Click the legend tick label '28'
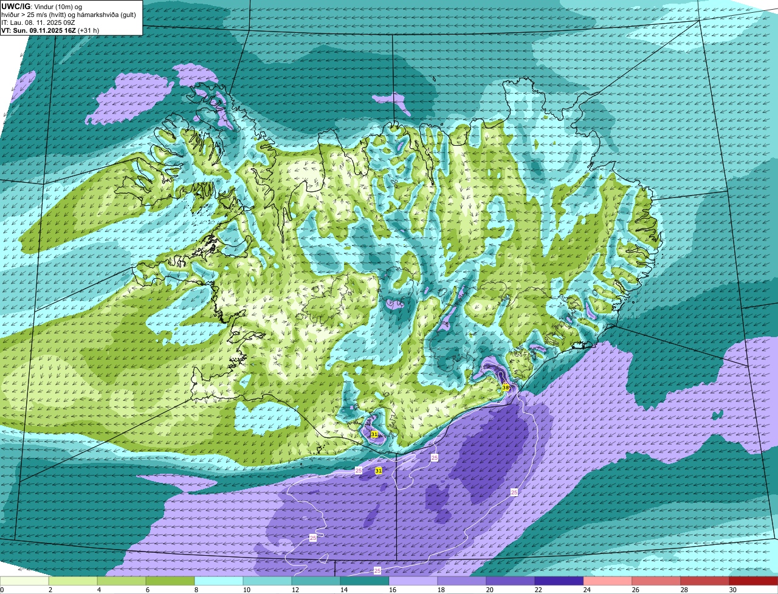 (684, 590)
